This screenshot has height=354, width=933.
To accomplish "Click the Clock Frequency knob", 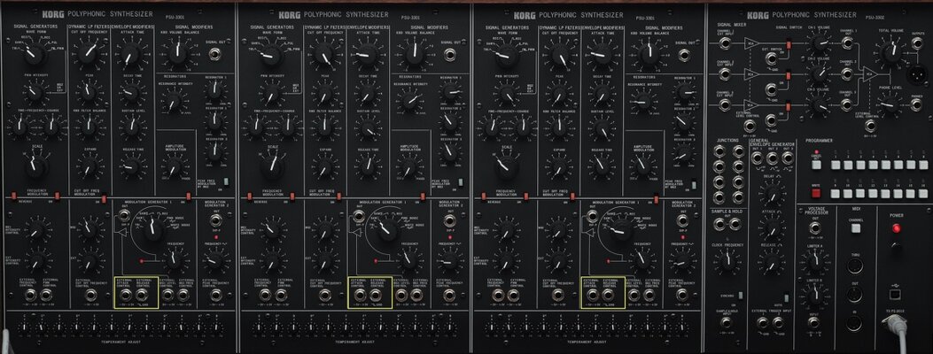I will (728, 261).
